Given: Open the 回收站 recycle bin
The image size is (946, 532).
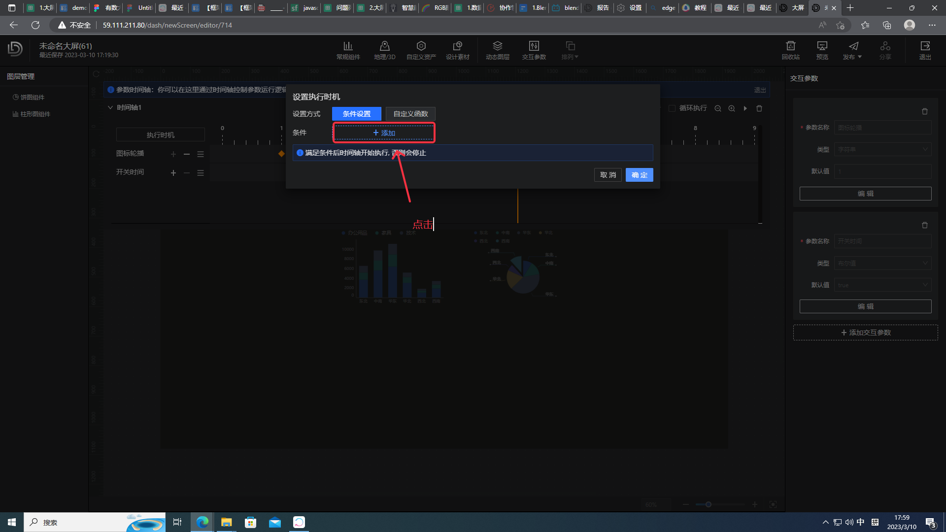Looking at the screenshot, I should tap(790, 50).
